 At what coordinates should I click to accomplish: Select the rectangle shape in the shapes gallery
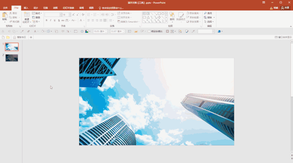click(x=159, y=14)
